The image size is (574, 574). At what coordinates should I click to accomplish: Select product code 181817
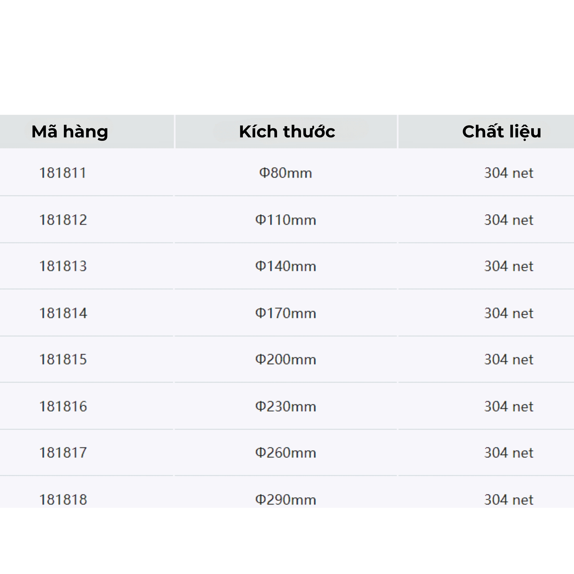point(63,453)
